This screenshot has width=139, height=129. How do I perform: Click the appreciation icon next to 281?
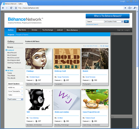coord(93,121)
